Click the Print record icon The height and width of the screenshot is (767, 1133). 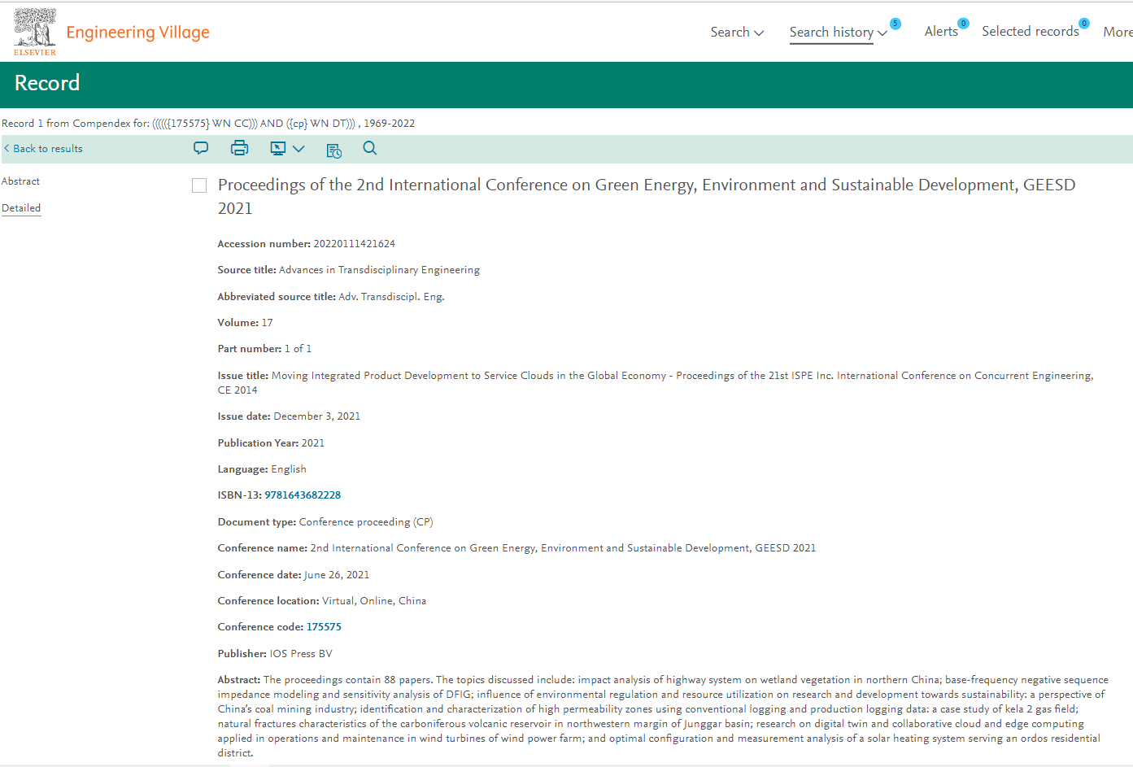coord(239,148)
